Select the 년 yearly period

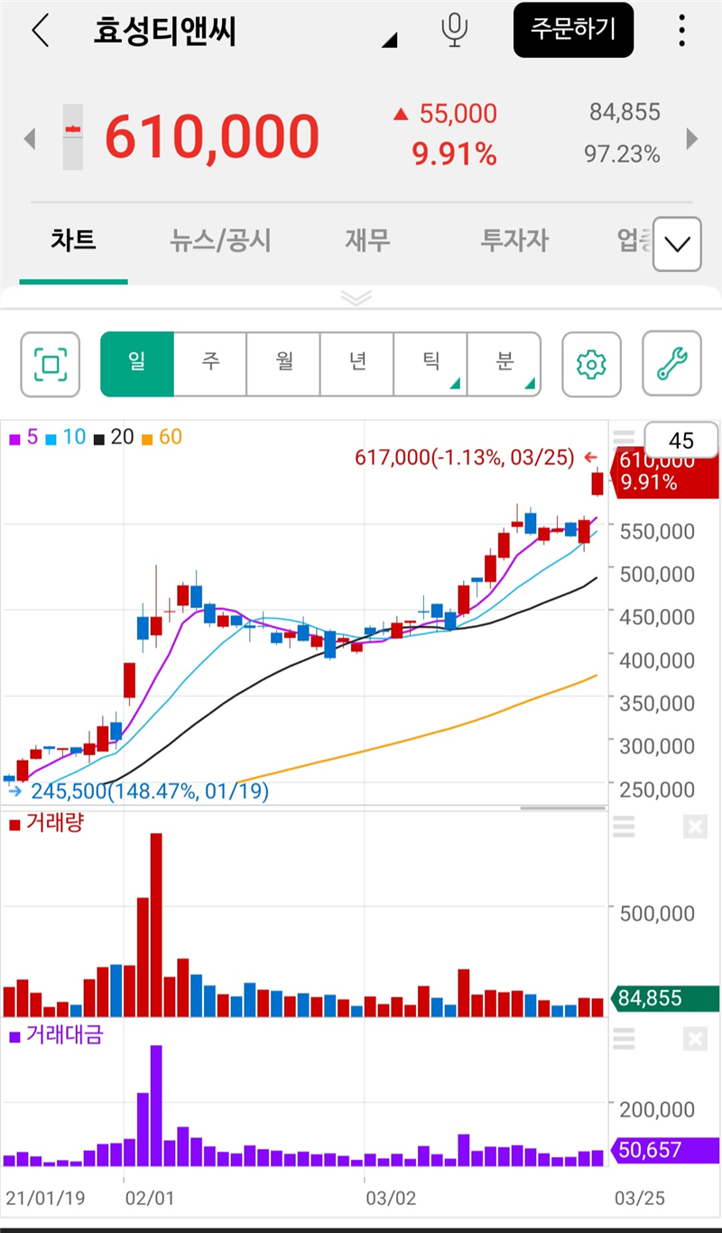(357, 364)
